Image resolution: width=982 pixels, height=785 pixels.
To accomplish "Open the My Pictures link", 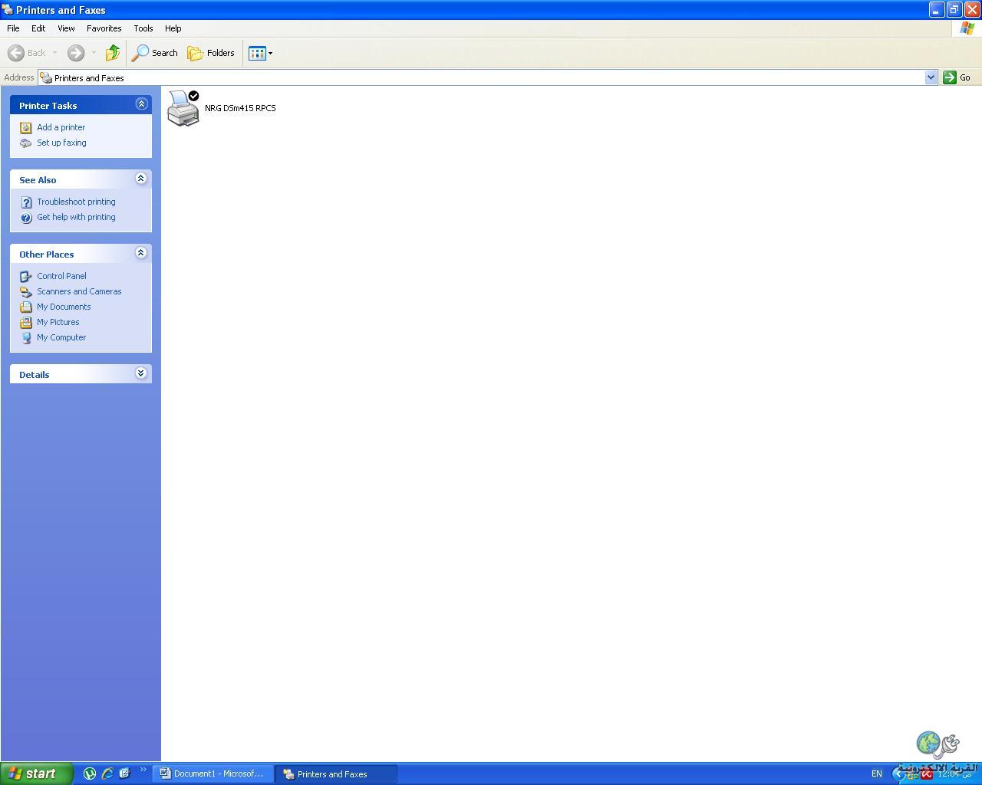I will pos(58,322).
